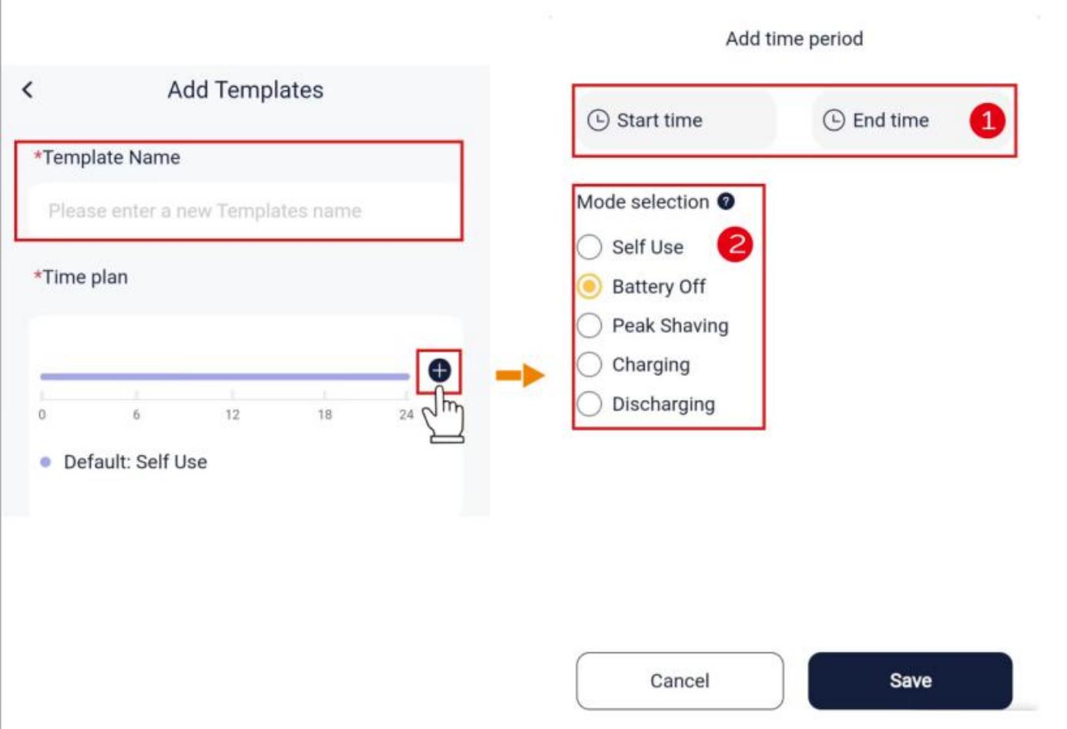Click the Add Templates page title
The width and height of the screenshot is (1067, 729).
pyautogui.click(x=246, y=90)
